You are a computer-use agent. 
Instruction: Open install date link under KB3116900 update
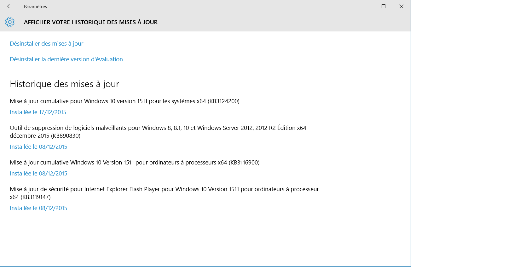[38, 174]
